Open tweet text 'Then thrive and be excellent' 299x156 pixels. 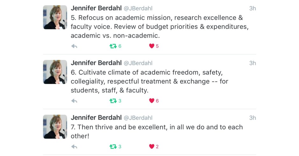coord(157,127)
